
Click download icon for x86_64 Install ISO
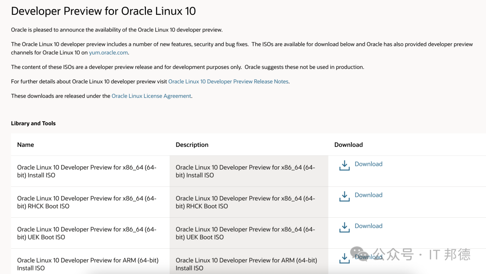pos(344,165)
